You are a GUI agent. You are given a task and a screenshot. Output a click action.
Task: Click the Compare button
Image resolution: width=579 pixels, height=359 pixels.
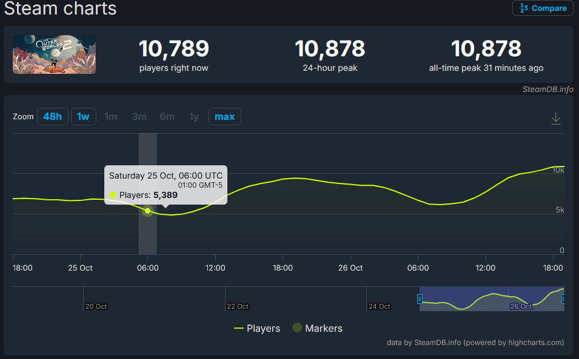(x=543, y=8)
